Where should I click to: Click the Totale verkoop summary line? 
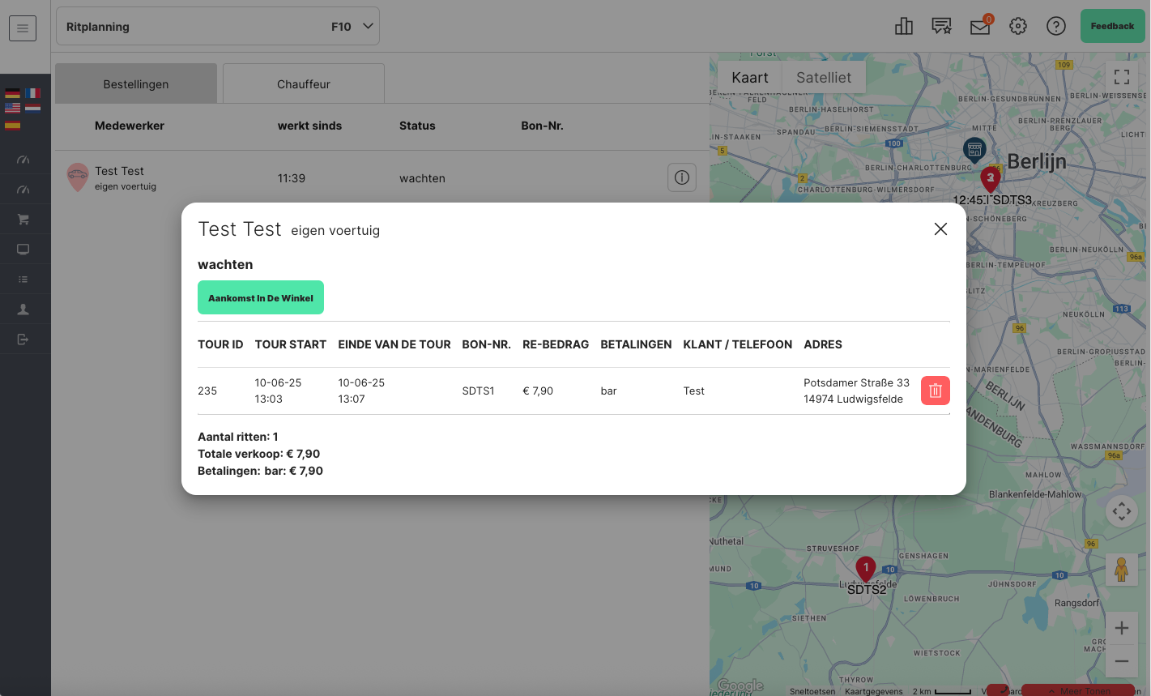259,454
